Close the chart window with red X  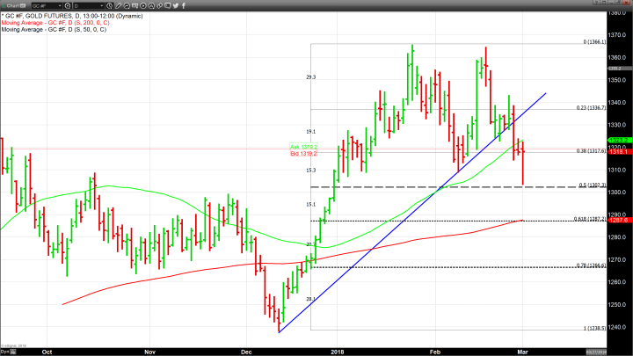click(626, 3)
